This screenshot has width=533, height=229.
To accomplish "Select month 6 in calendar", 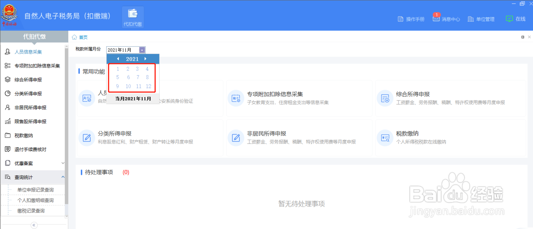I will [x=128, y=77].
